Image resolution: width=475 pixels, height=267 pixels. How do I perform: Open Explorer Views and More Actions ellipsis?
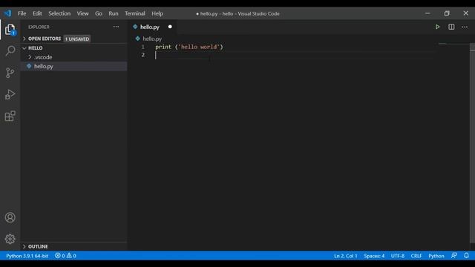click(x=116, y=27)
